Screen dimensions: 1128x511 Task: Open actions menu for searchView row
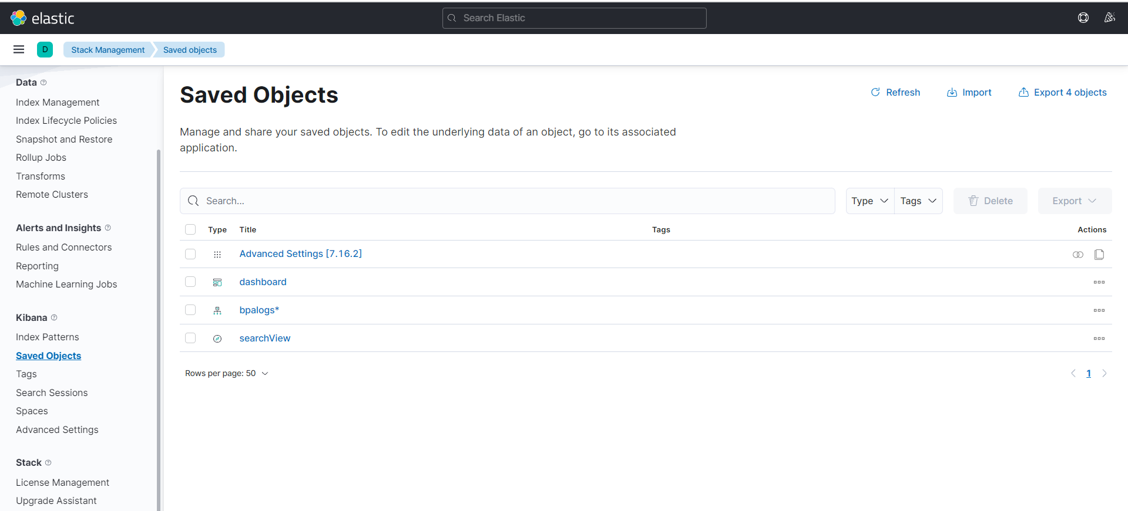1099,339
